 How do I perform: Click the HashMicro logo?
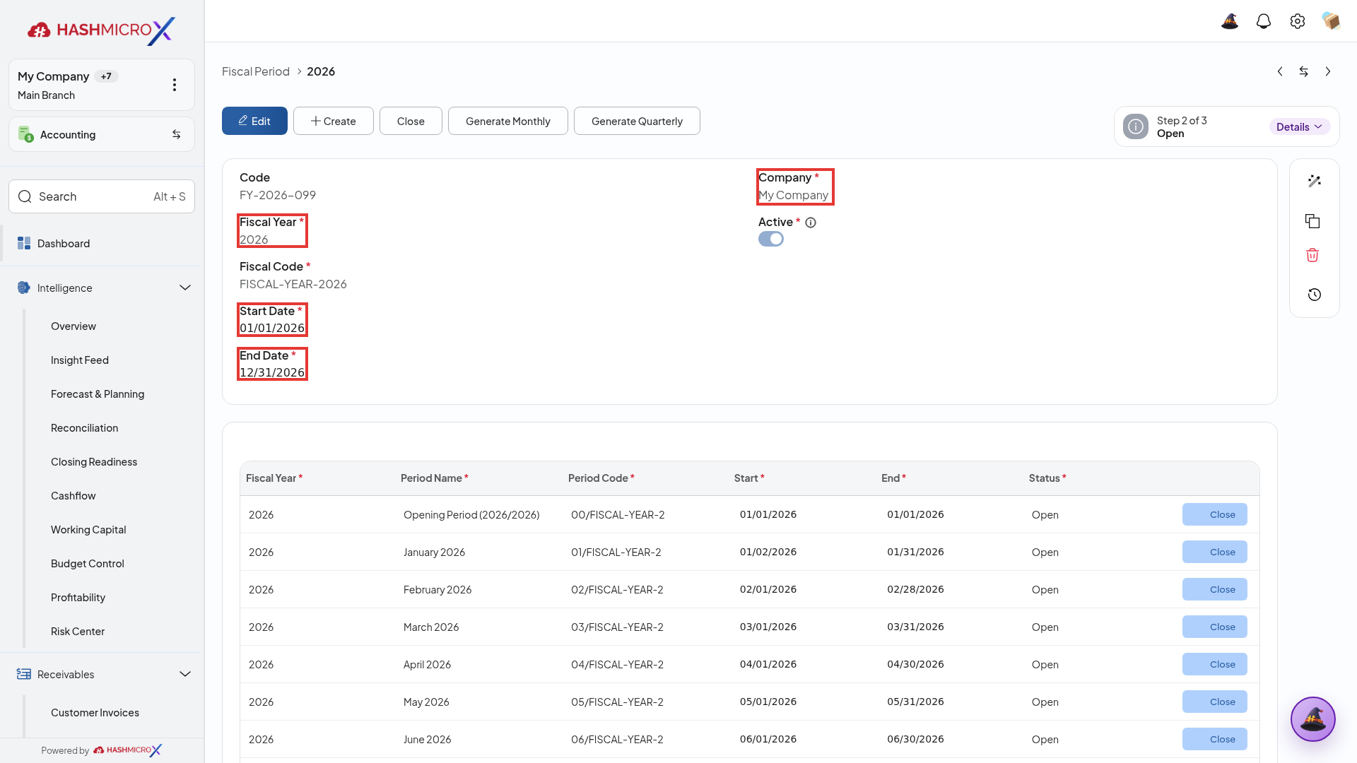(102, 30)
